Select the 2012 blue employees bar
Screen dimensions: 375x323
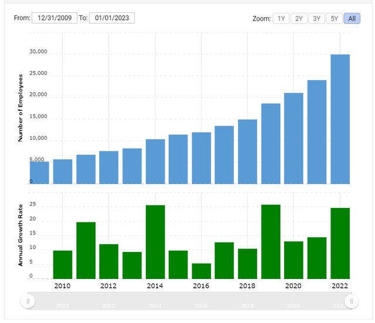[109, 167]
